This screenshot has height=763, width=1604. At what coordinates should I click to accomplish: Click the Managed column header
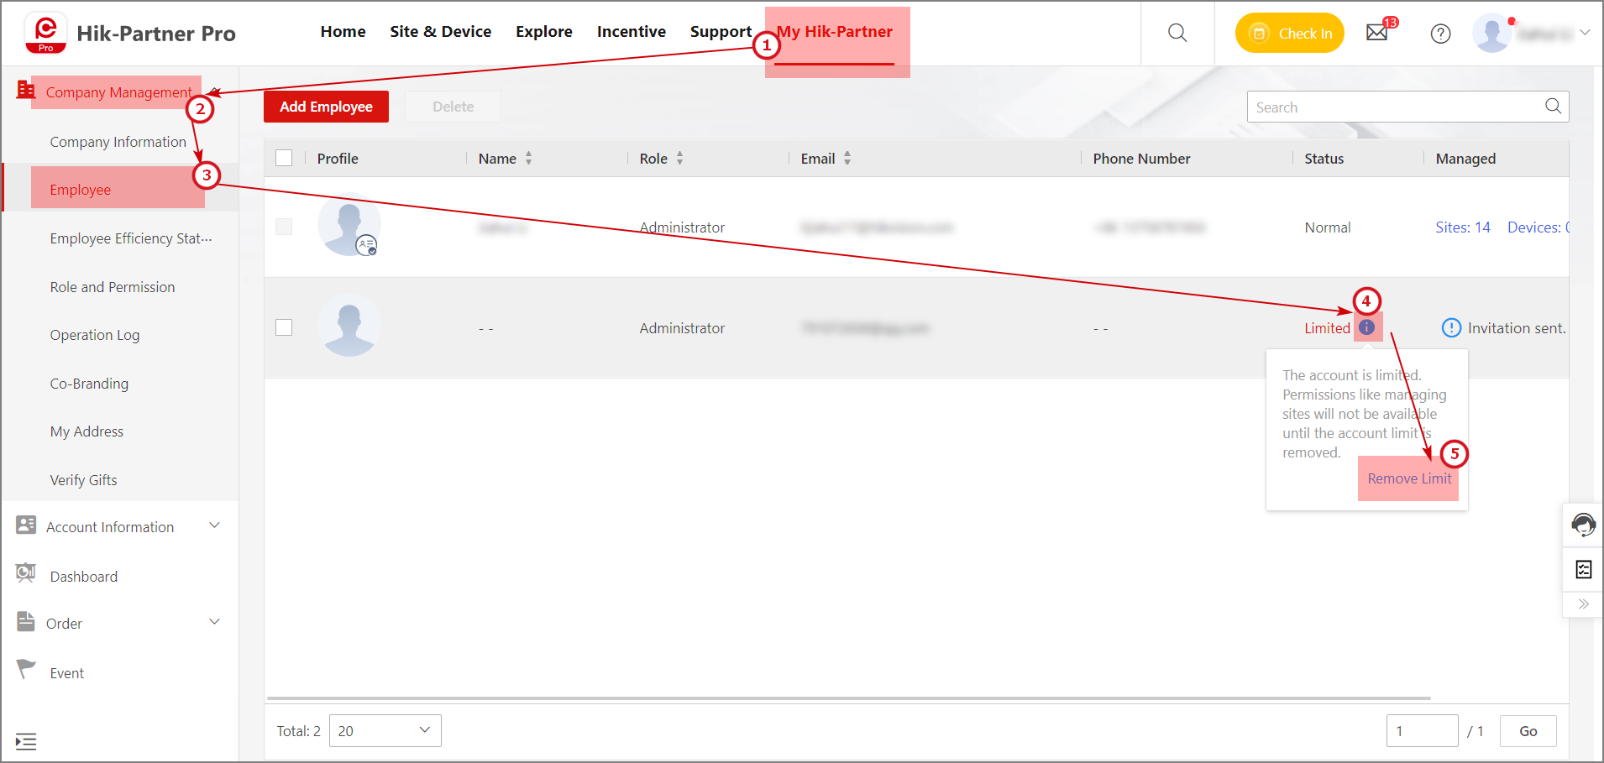point(1465,159)
